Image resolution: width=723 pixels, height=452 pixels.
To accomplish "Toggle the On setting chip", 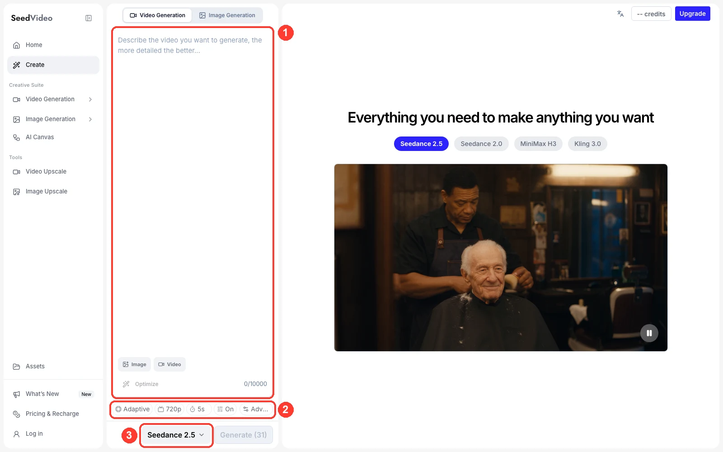I will point(225,409).
